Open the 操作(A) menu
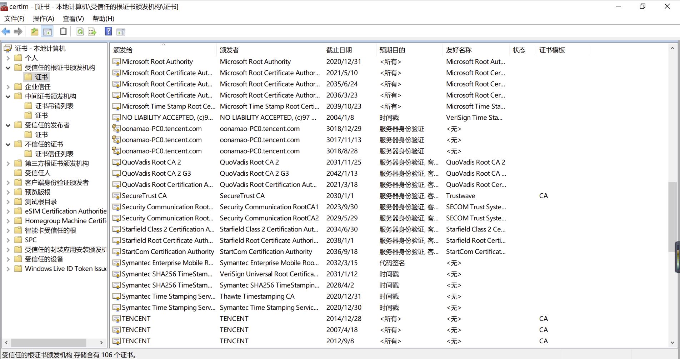Screen dimensions: 680x359 [44, 19]
